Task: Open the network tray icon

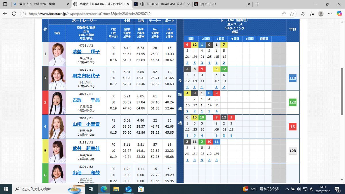Action: 305,189
